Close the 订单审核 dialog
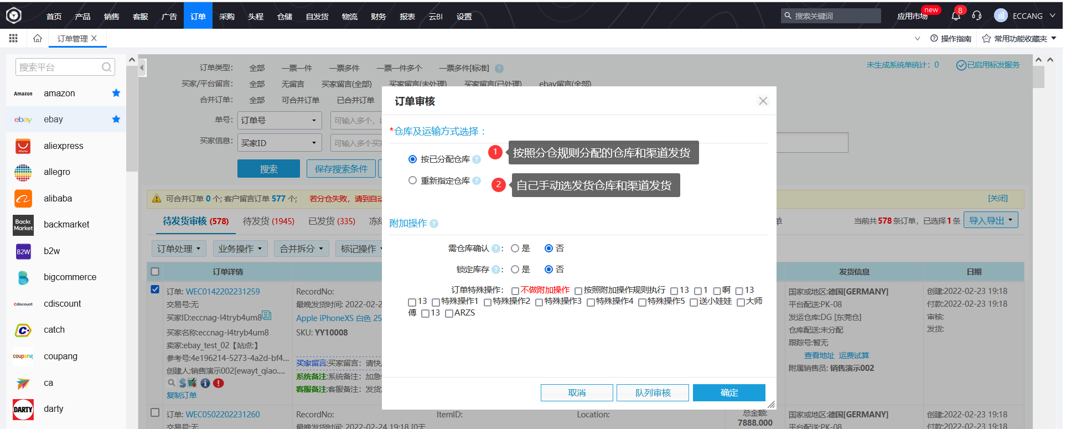The image size is (1066, 429). tap(763, 101)
